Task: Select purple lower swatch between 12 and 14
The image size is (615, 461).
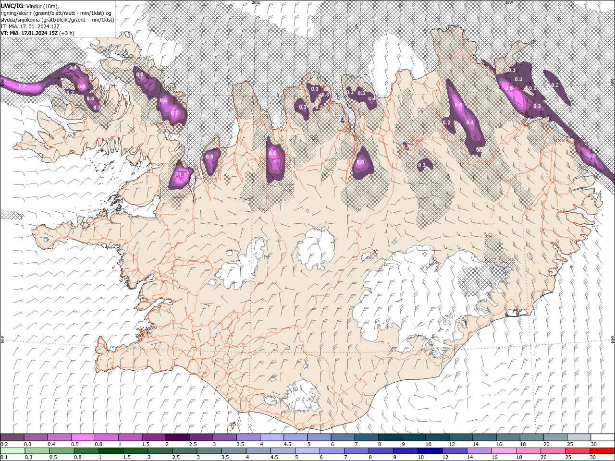Action: pyautogui.click(x=454, y=451)
